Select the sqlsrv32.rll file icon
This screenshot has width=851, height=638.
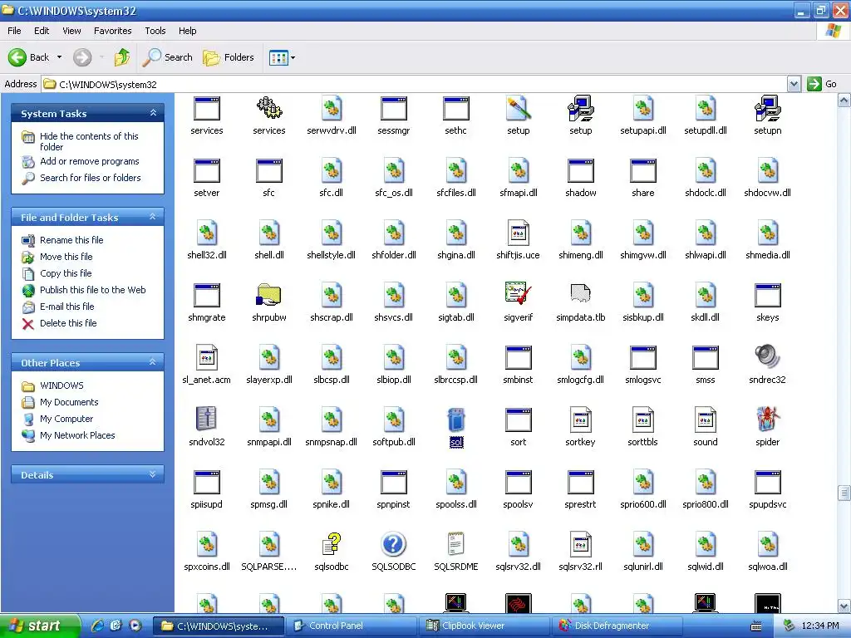click(x=581, y=545)
